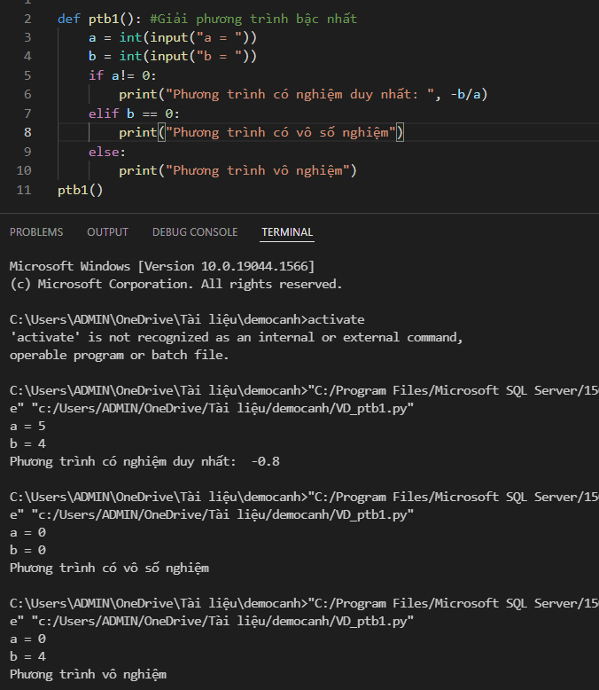Viewport: 599px width, 690px height.
Task: Select the DEBUG CONSOLE tab
Action: coord(195,231)
